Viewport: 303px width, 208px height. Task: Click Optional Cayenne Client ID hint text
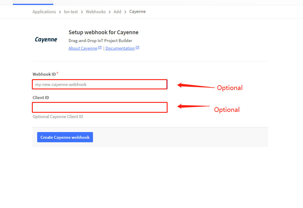58,117
